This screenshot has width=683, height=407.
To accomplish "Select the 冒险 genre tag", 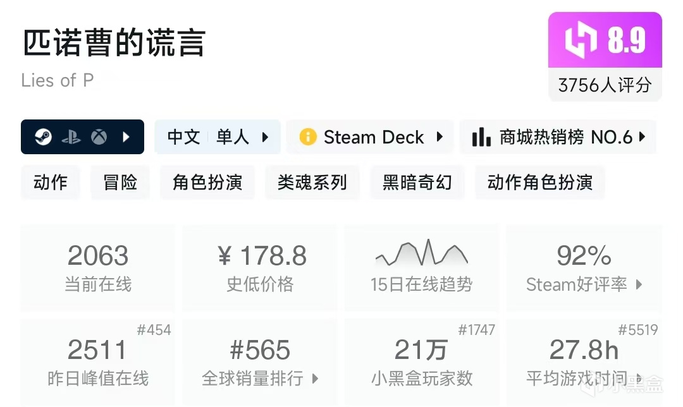I will (x=120, y=183).
